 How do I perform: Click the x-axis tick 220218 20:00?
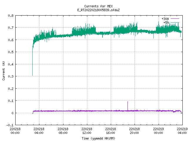[134, 131]
